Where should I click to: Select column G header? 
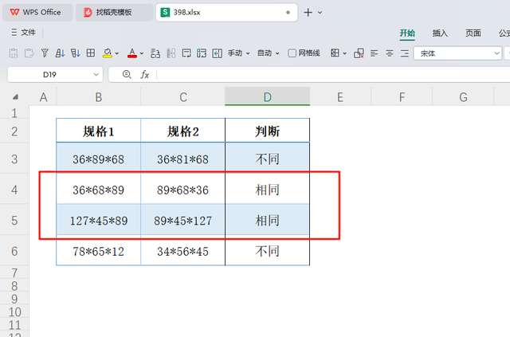tap(463, 97)
